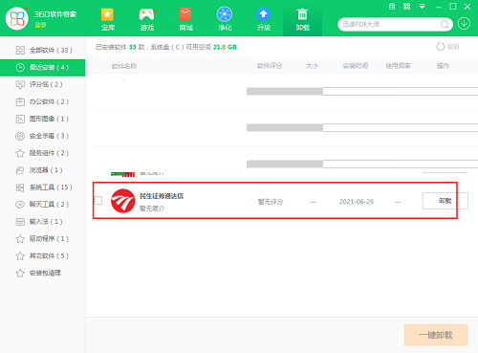
Task: Click the search magnifier icon
Action: click(x=445, y=24)
